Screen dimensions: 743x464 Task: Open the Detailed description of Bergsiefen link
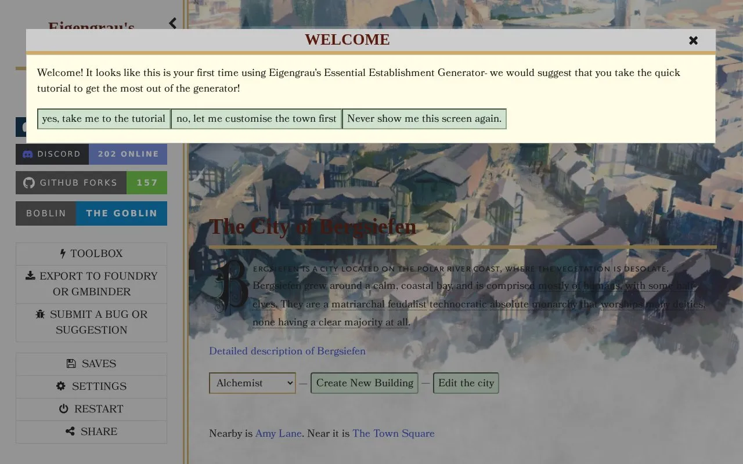[x=287, y=351]
